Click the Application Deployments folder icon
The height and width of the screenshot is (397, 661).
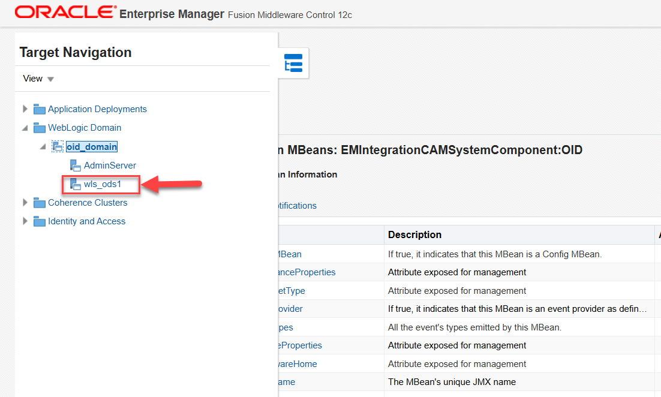[40, 109]
